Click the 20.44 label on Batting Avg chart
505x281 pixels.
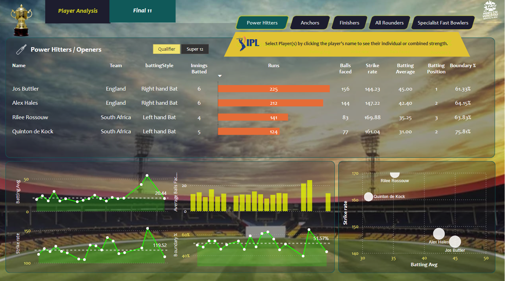161,193
